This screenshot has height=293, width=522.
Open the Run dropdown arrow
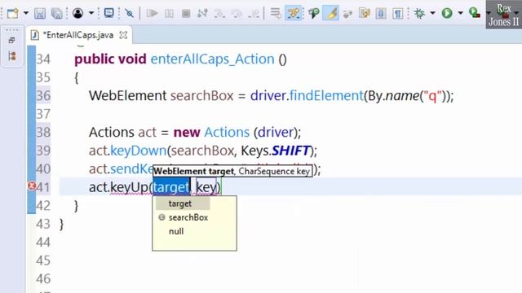point(460,13)
